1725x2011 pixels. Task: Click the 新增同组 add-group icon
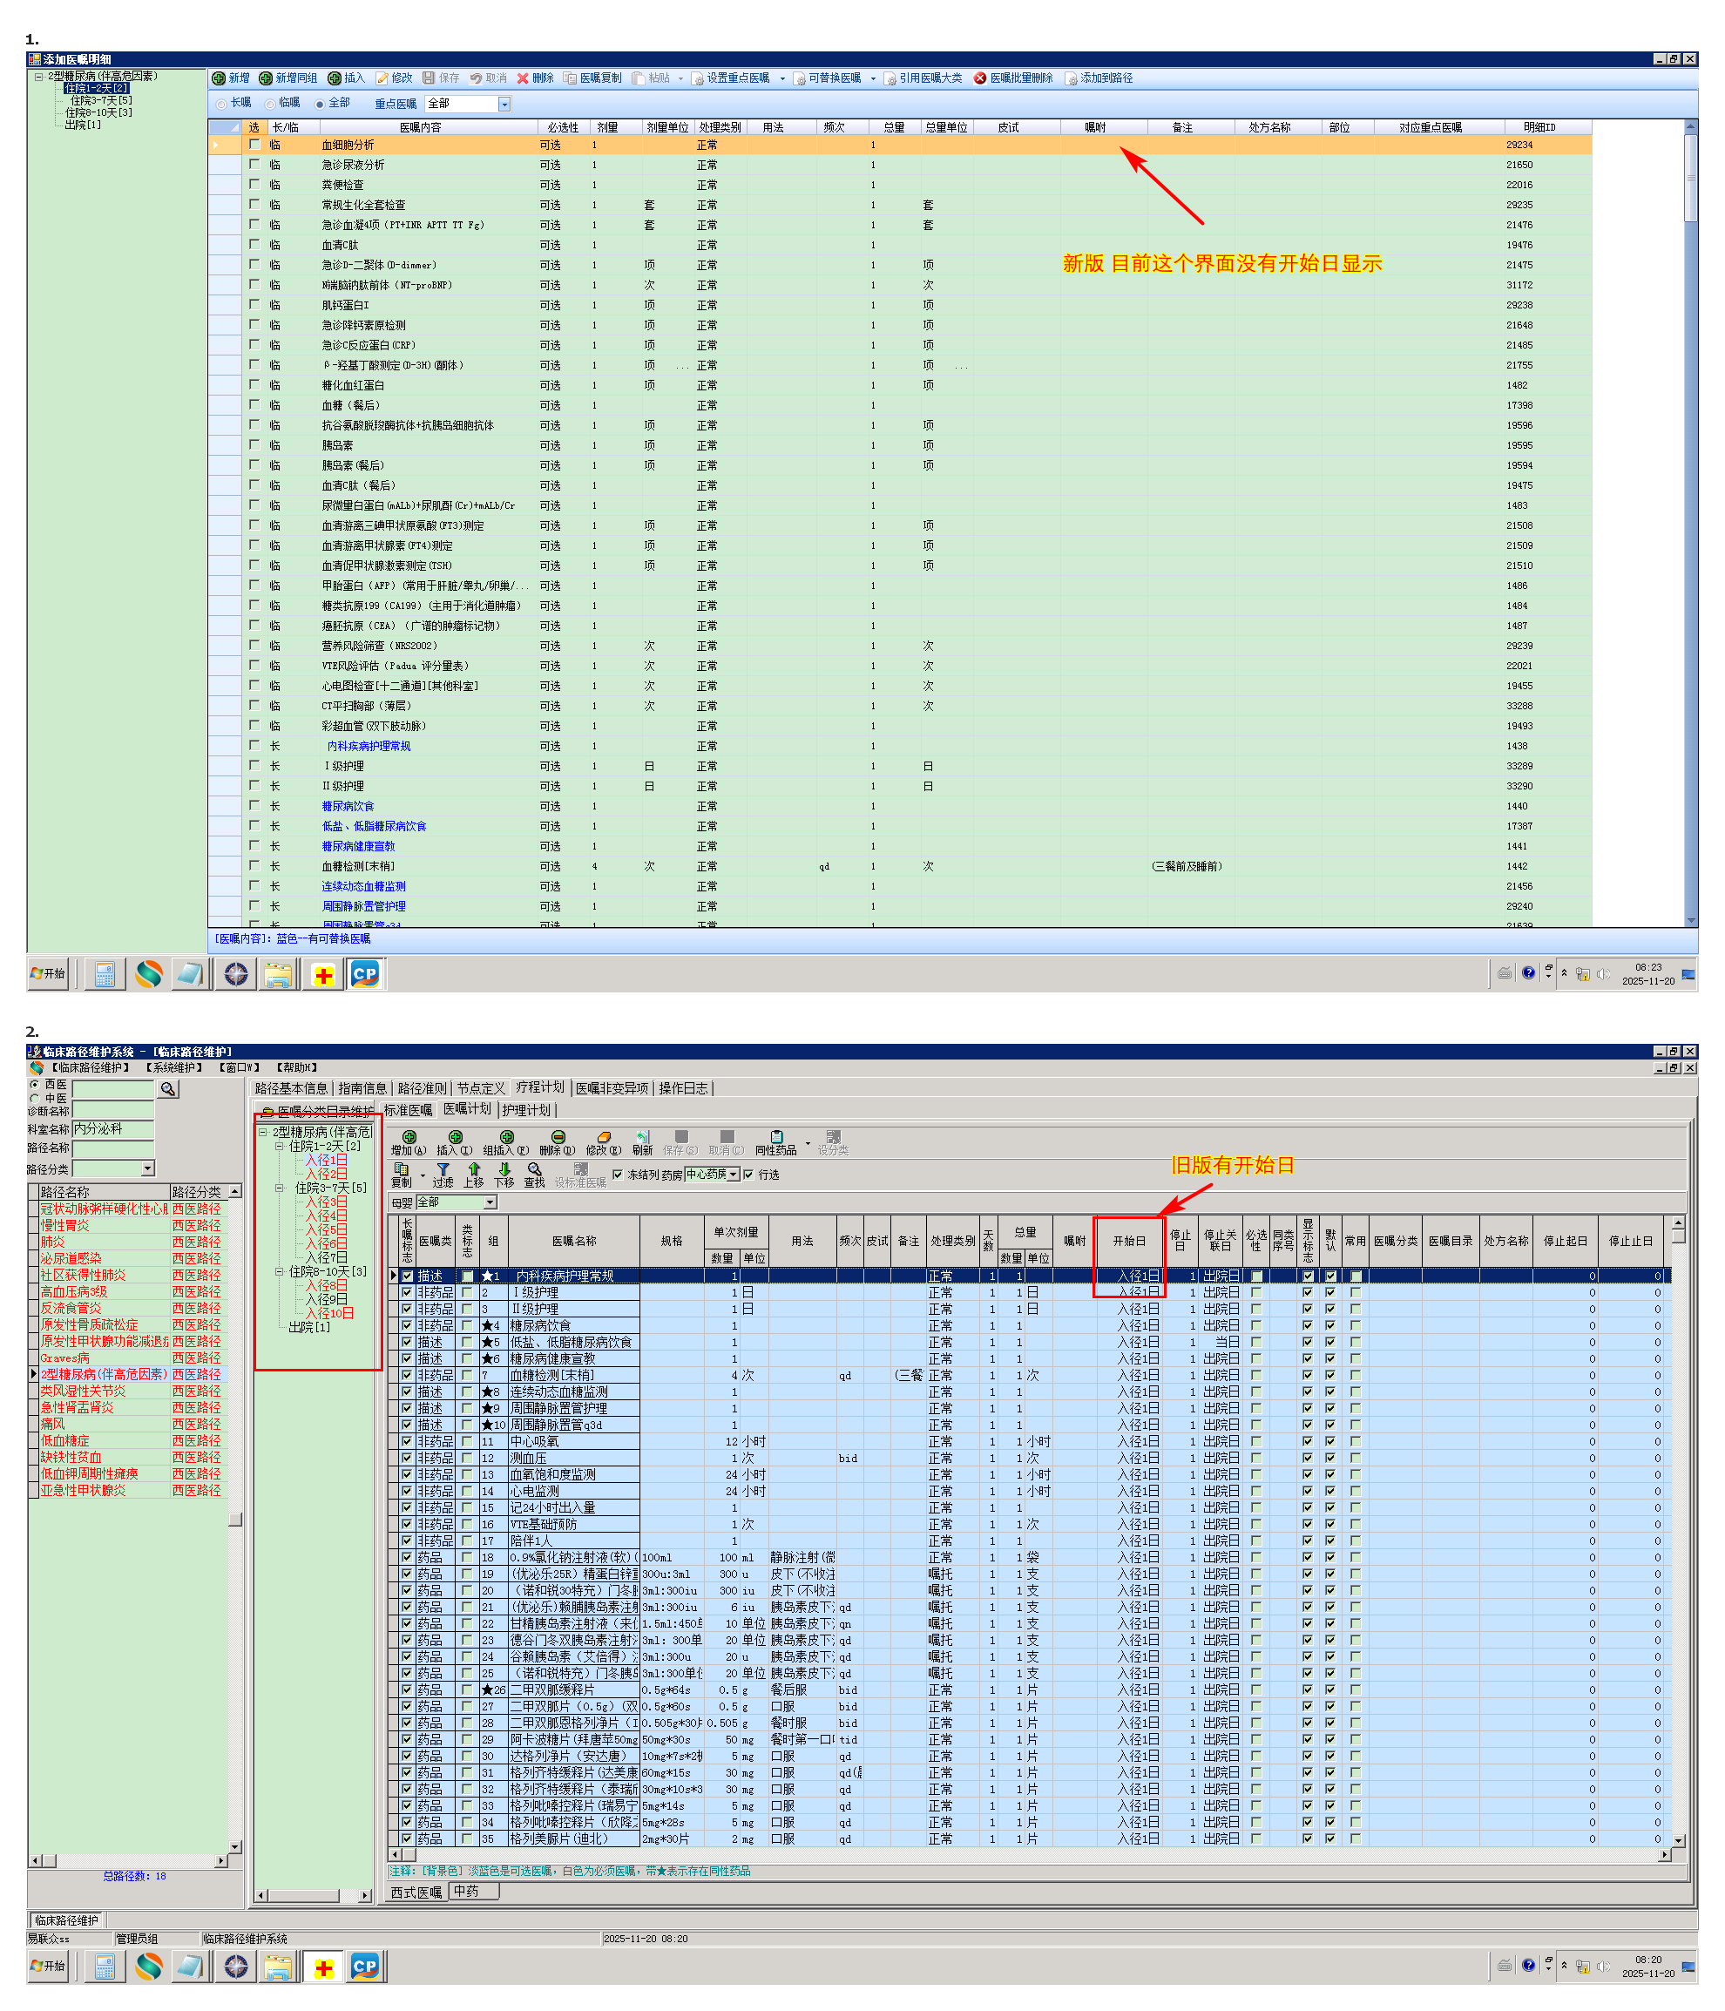[265, 78]
